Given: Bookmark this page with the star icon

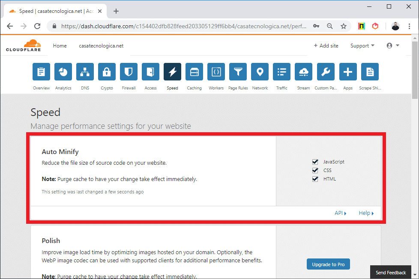Looking at the screenshot, I should [344, 26].
